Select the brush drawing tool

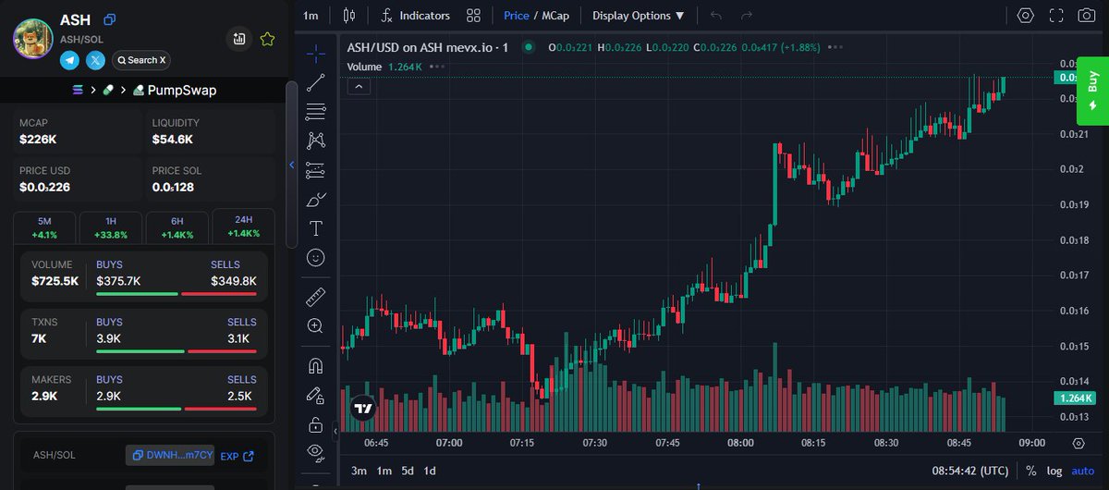coord(316,200)
